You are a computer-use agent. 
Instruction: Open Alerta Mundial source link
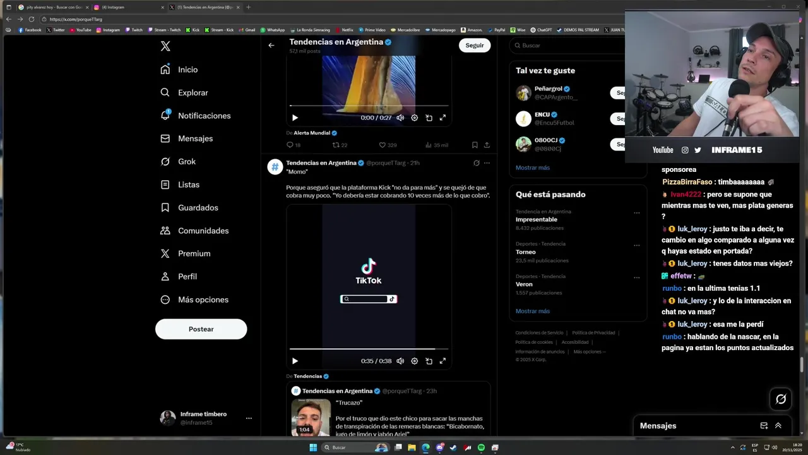[315, 133]
